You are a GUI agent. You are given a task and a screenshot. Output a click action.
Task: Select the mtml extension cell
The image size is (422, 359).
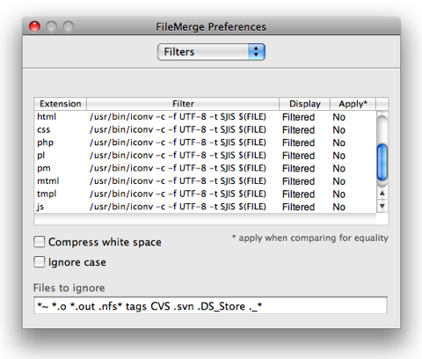[x=48, y=181]
